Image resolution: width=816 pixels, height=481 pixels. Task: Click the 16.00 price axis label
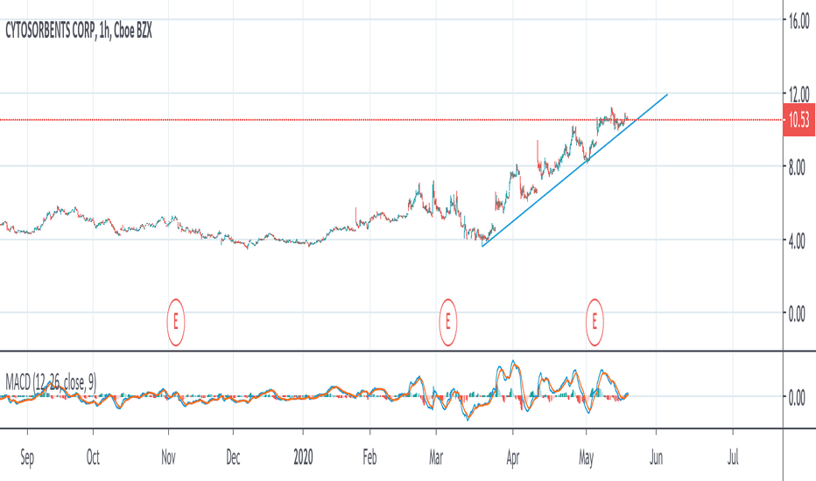tap(798, 22)
